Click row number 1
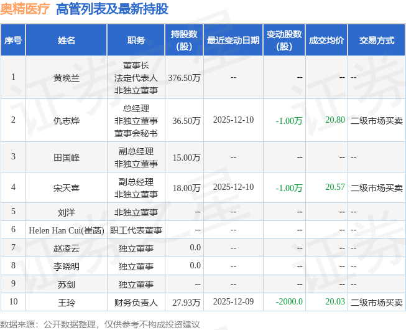The height and width of the screenshot is (330, 406). (x=13, y=77)
